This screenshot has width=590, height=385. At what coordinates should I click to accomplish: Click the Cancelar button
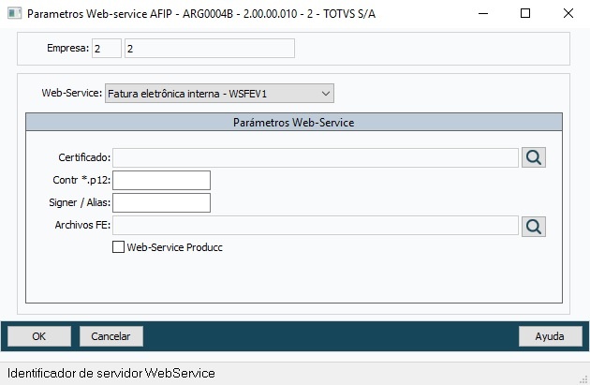coord(111,335)
